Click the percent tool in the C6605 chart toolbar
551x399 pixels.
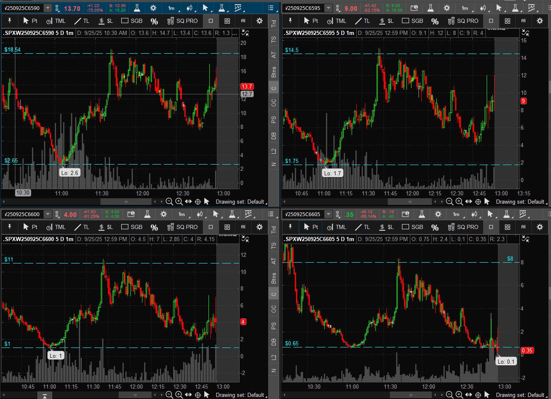click(435, 227)
